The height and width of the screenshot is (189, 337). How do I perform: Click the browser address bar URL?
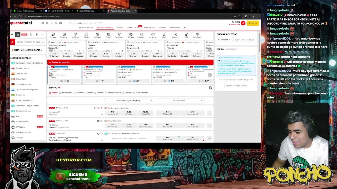[44, 16]
